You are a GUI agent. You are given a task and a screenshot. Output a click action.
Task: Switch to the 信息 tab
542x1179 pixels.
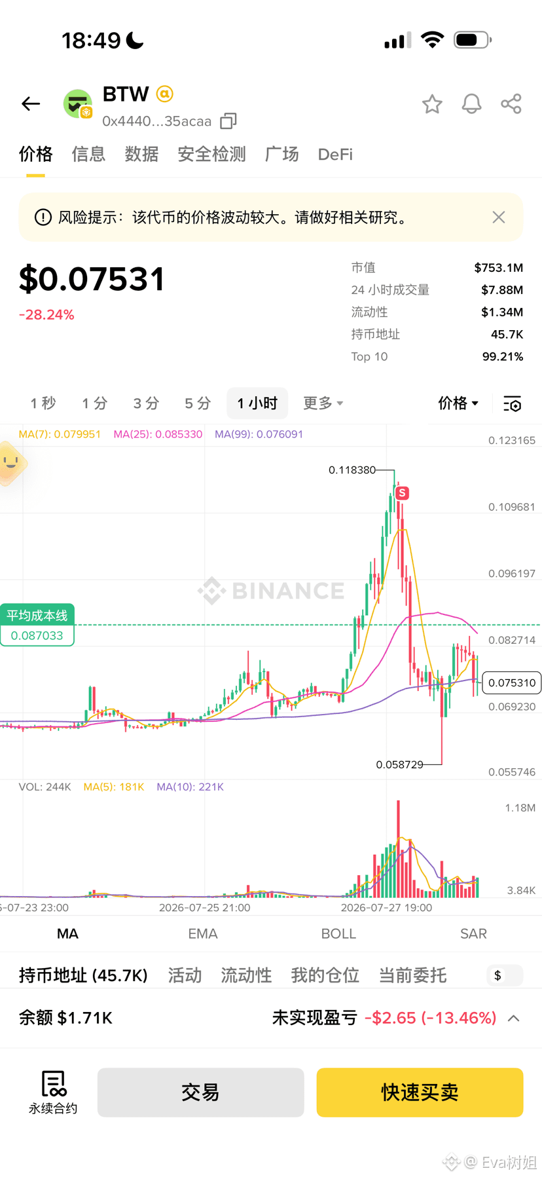point(88,155)
